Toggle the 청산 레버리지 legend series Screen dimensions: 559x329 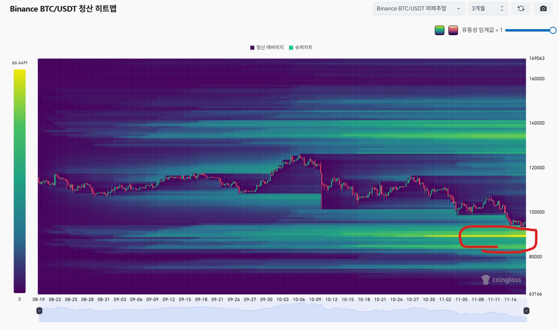click(x=267, y=48)
